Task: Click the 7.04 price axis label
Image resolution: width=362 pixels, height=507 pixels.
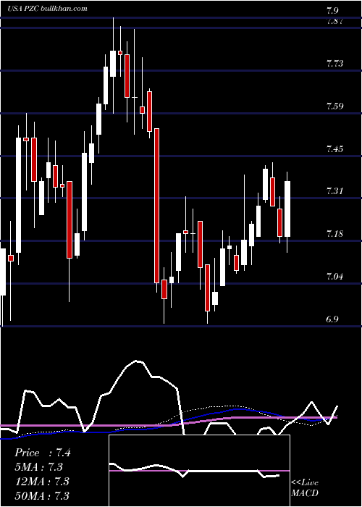Action: 334,276
